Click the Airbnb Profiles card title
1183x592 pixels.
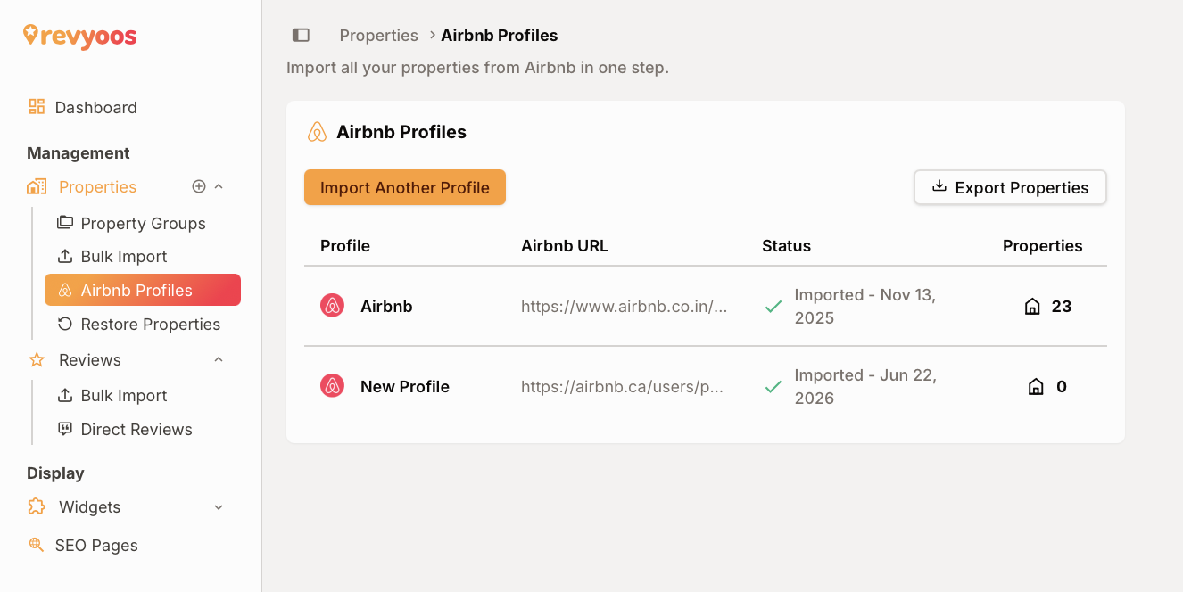(x=401, y=132)
